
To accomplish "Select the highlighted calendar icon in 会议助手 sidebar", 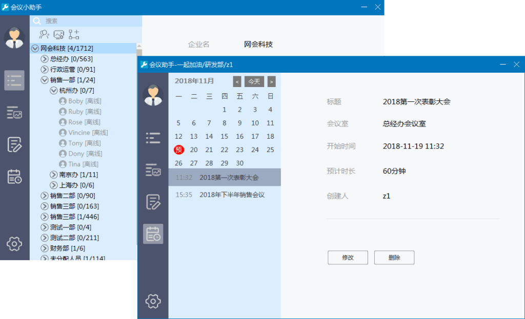I will 153,234.
